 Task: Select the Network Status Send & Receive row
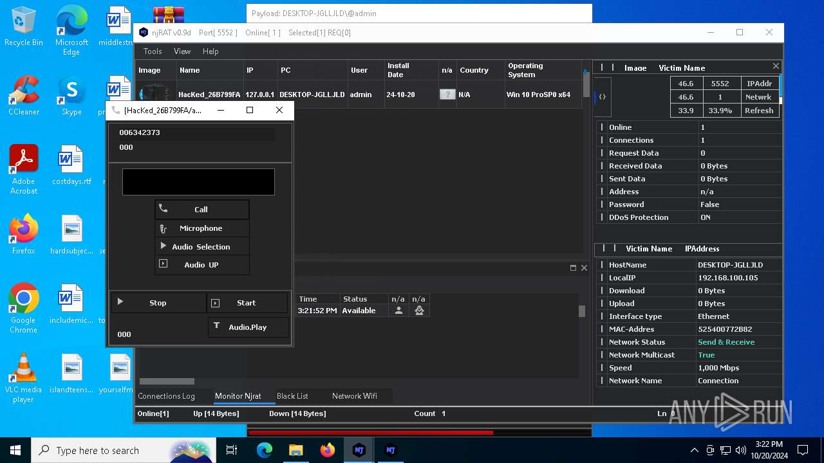coord(689,342)
